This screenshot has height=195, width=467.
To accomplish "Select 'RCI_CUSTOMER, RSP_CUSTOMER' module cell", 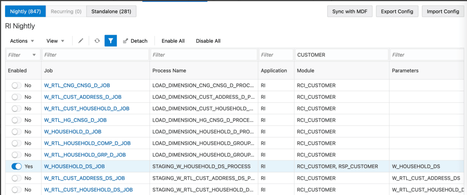I will pos(342,166).
